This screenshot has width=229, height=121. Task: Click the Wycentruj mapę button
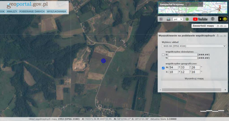pos(194,78)
